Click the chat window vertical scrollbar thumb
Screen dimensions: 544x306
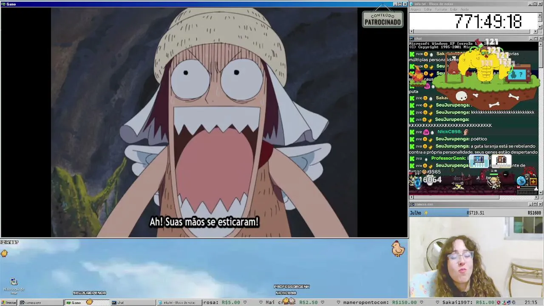(541, 57)
